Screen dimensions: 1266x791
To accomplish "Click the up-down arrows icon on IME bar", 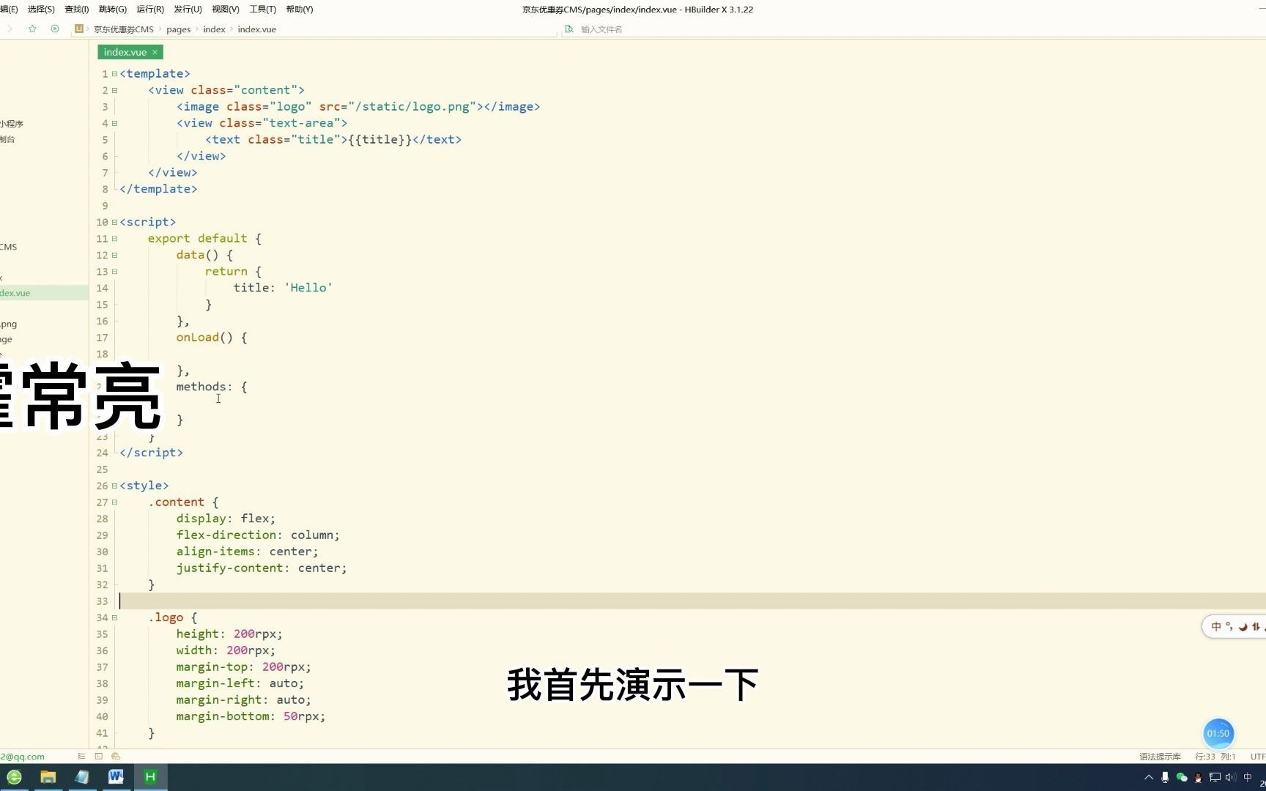I will [1256, 627].
